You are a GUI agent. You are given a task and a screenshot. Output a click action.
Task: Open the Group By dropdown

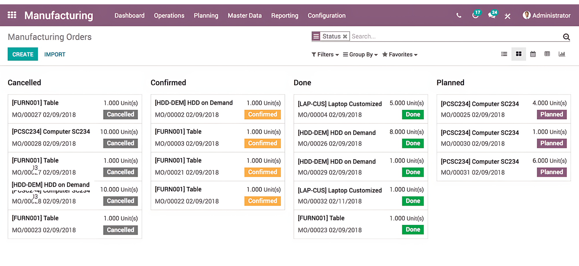click(360, 55)
